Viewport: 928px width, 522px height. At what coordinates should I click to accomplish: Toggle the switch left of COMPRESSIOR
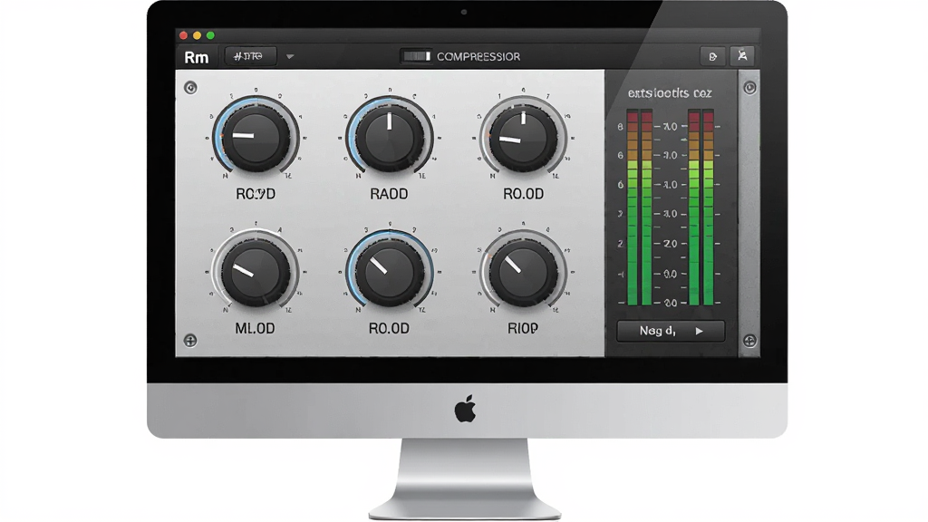(416, 56)
